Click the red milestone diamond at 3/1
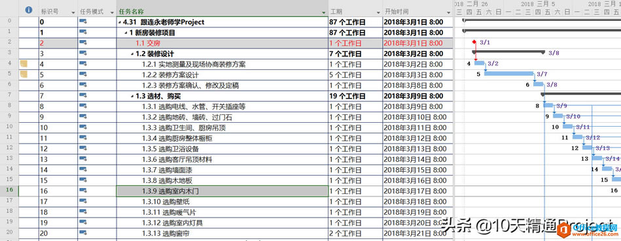 [474, 42]
